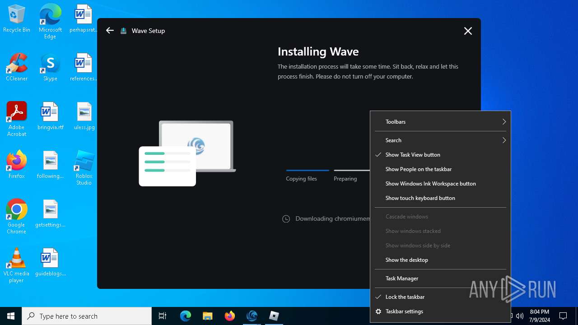Screen dimensions: 578x325
Task: Select the getsettings image file icon
Action: [x=50, y=214]
